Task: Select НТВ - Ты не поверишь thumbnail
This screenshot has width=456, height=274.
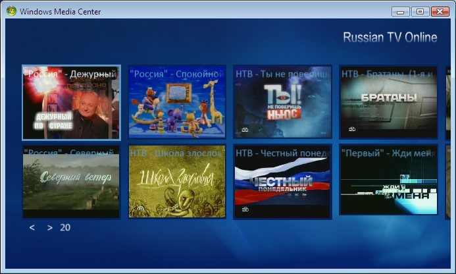Action: [x=283, y=102]
